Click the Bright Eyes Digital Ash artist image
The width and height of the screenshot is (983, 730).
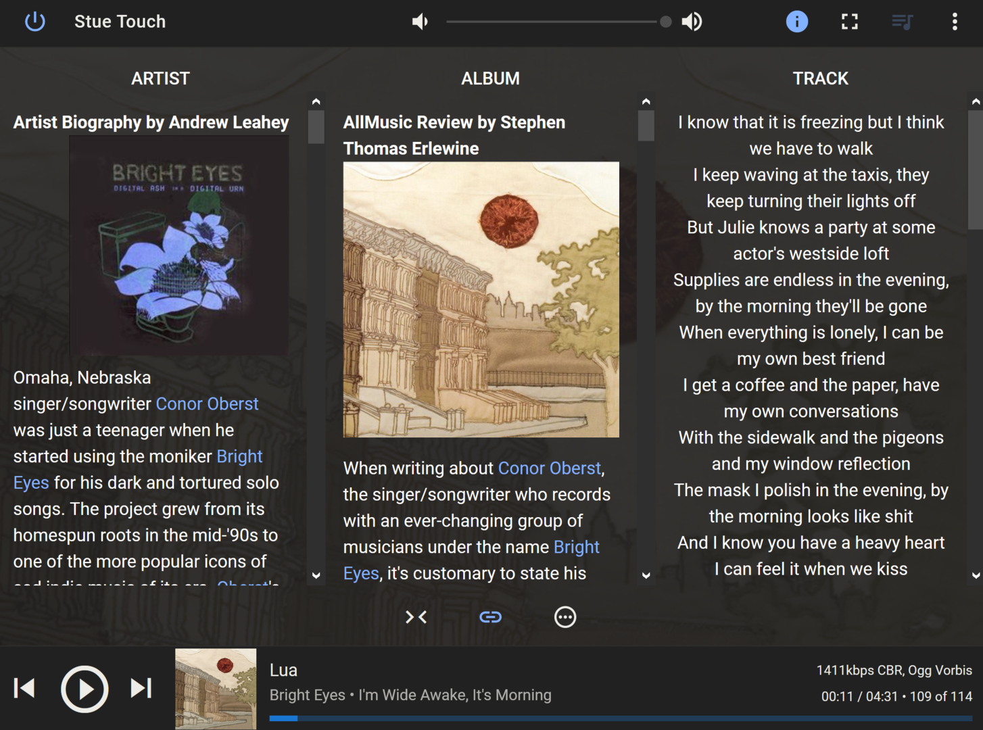pos(179,245)
